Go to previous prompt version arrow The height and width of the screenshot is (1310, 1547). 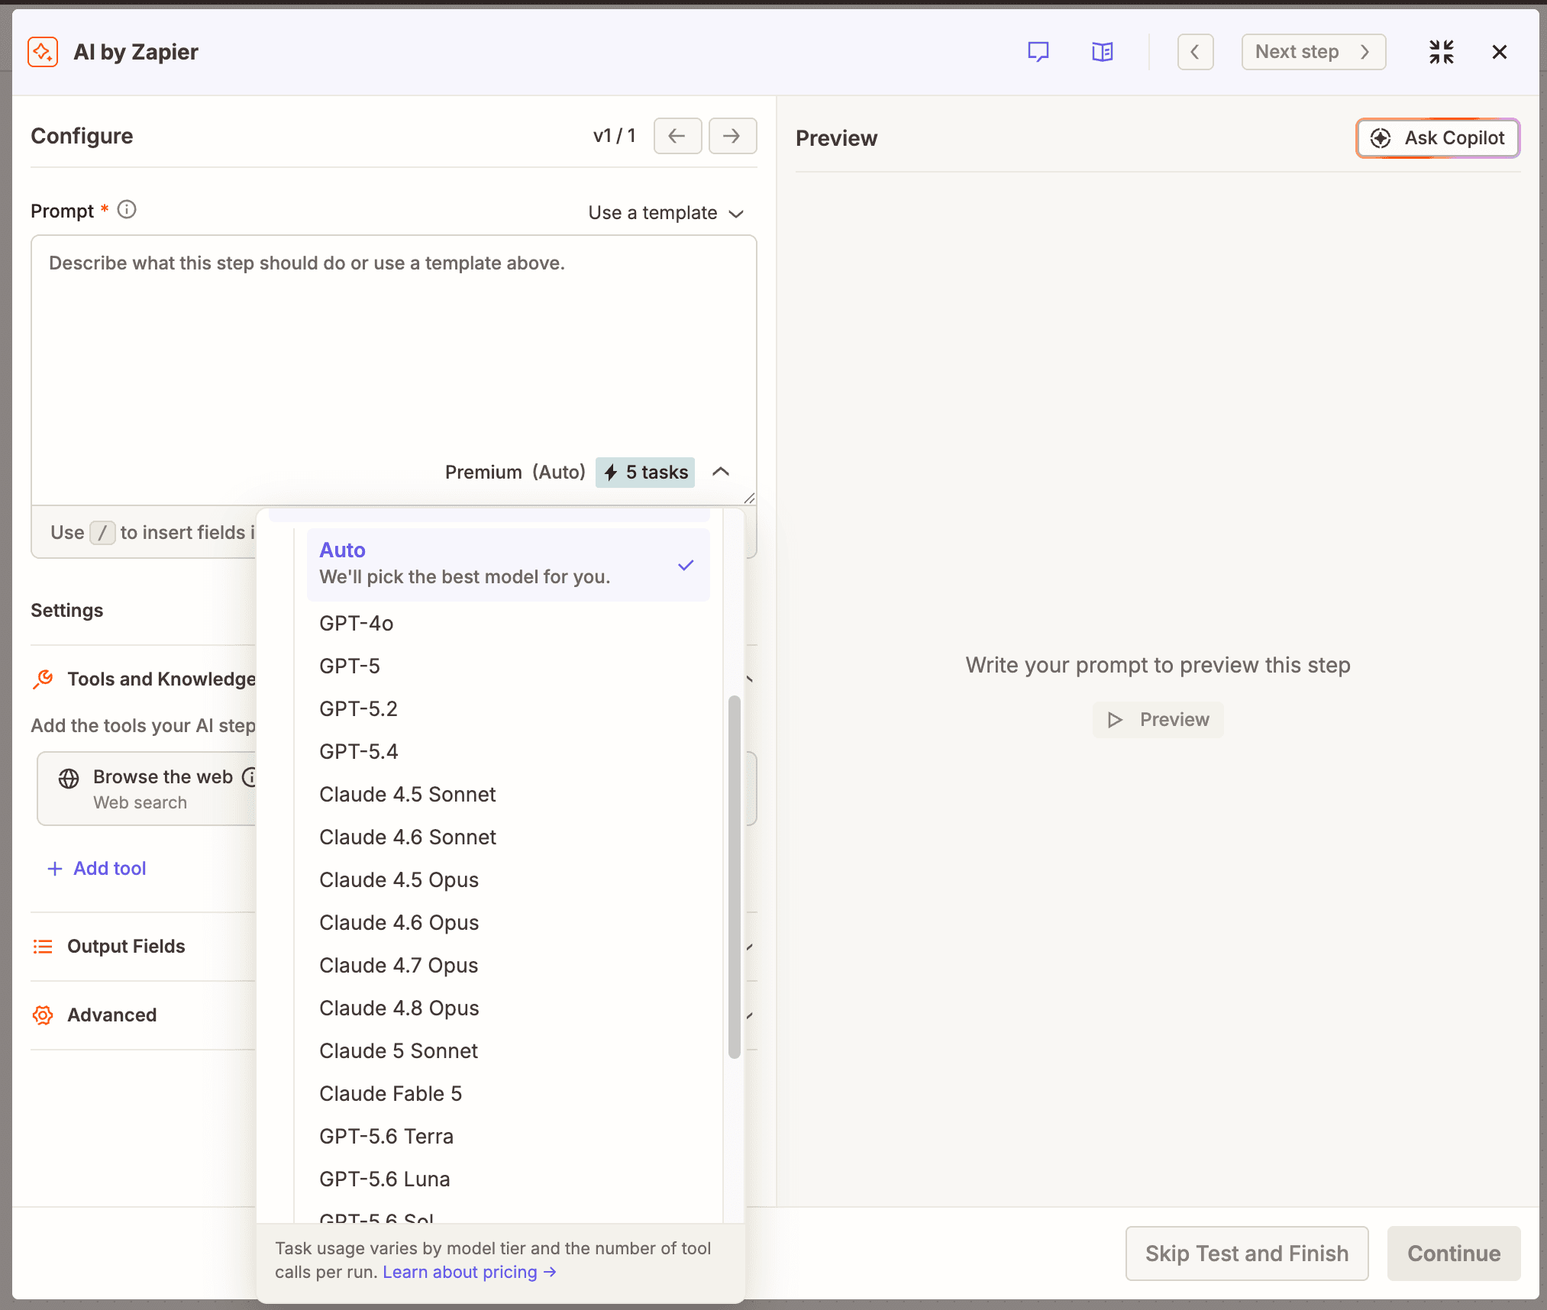pyautogui.click(x=677, y=136)
